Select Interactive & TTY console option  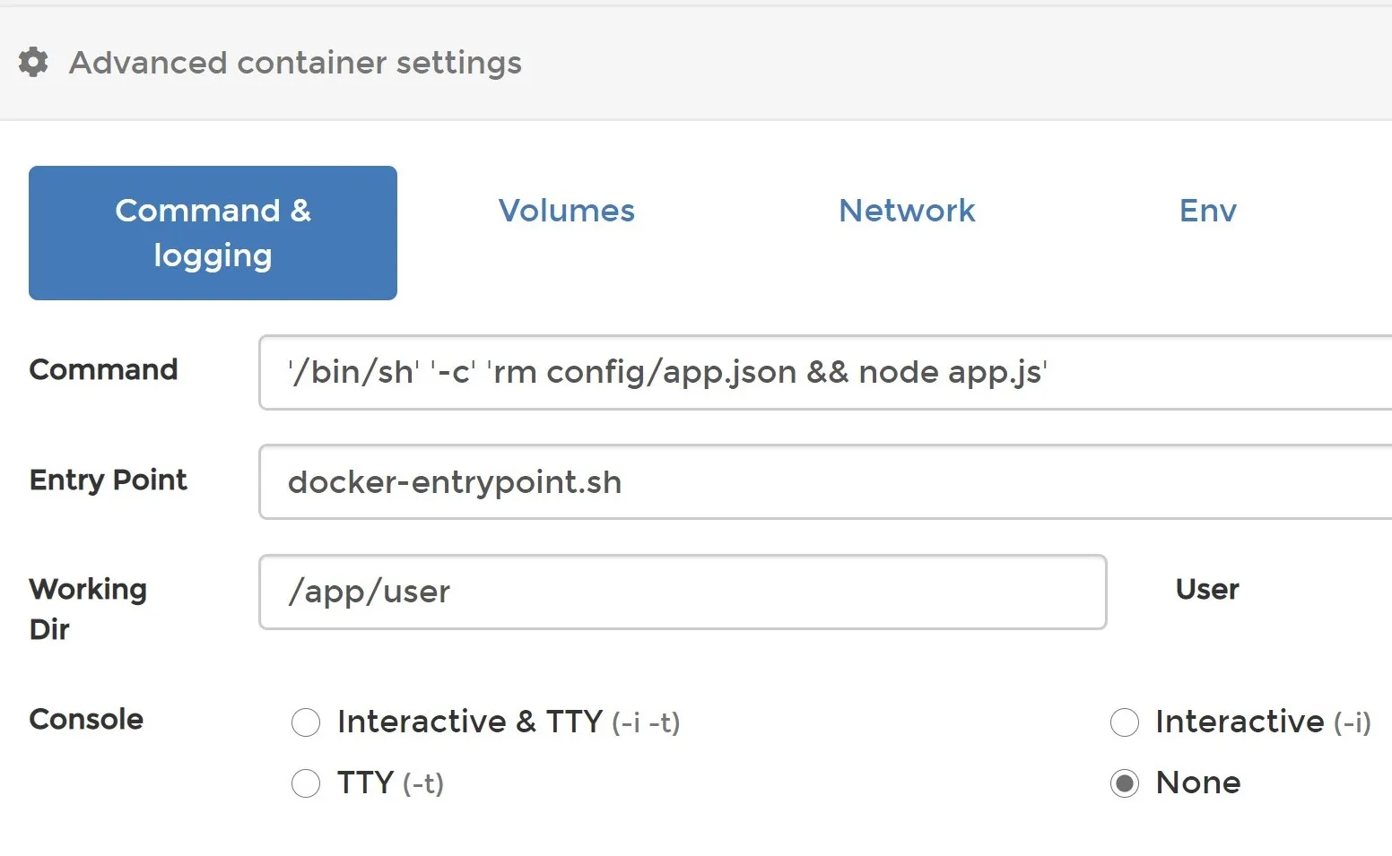(x=306, y=722)
